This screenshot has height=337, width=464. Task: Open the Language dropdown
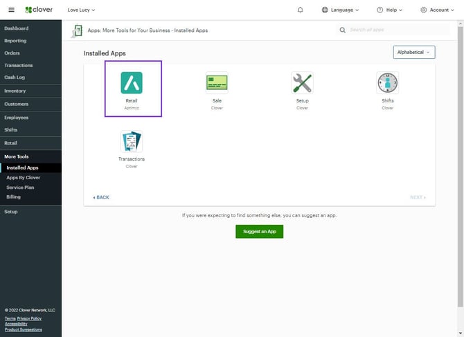[341, 10]
